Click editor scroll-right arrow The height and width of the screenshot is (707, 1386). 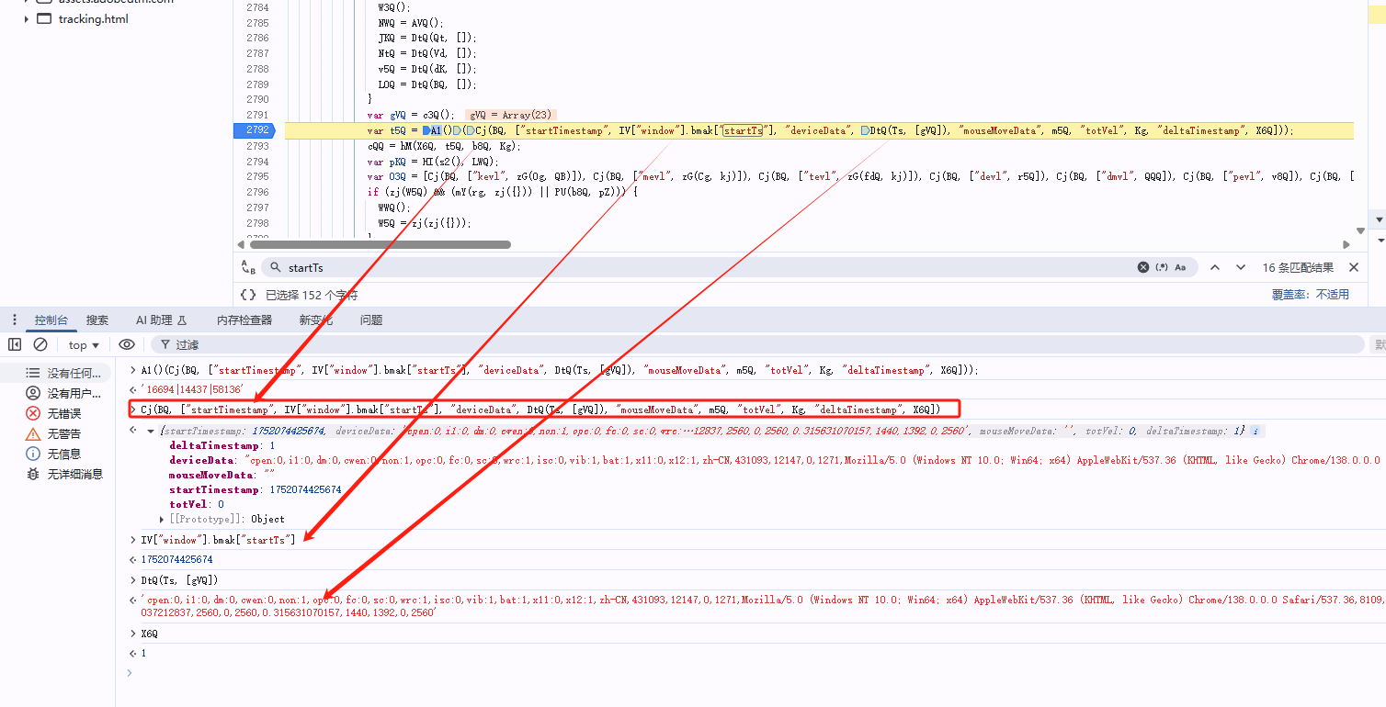click(x=1347, y=245)
